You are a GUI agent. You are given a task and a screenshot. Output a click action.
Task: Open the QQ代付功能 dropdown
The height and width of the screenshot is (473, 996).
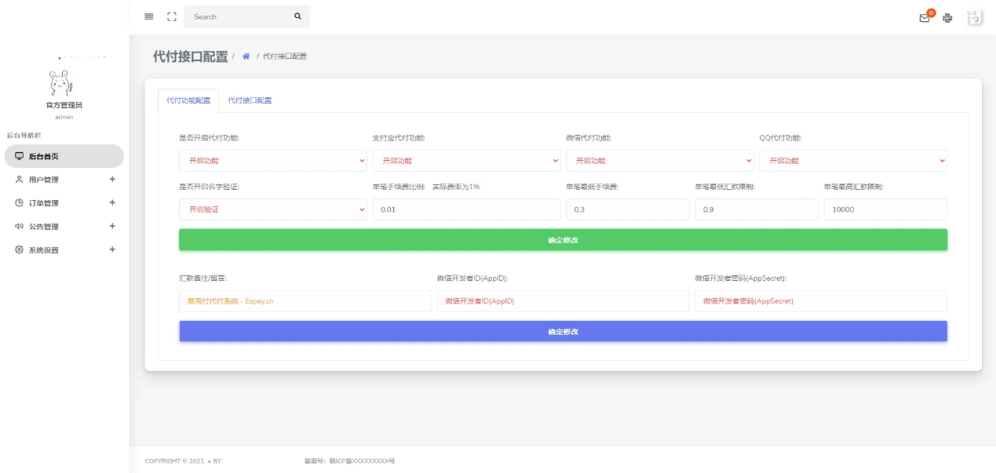click(x=853, y=161)
